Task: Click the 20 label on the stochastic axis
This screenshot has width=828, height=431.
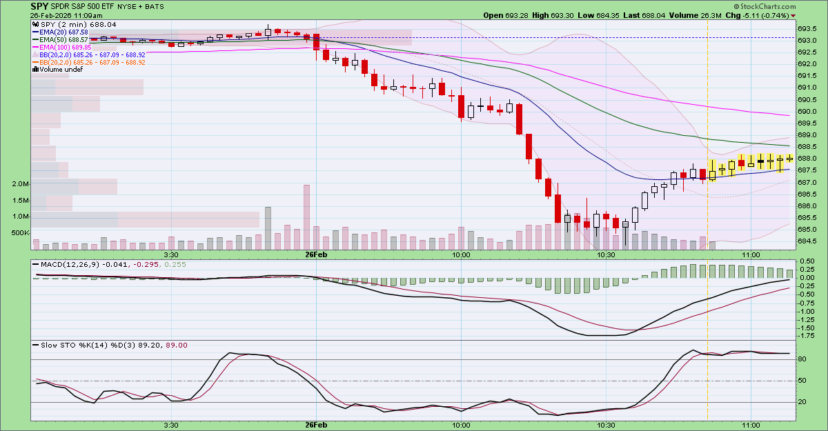Action: click(x=802, y=401)
